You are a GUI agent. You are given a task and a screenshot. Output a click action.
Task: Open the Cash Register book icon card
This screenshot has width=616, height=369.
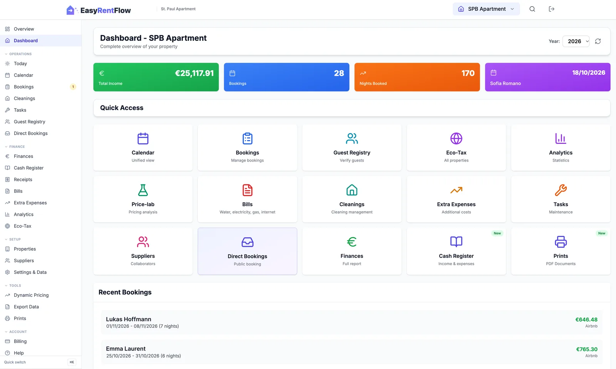pos(456,242)
